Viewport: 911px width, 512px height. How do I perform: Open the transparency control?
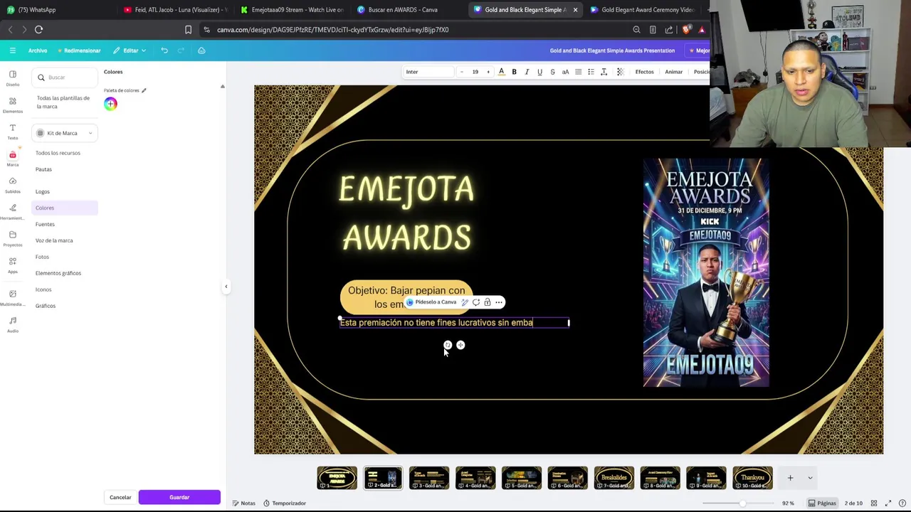click(x=620, y=72)
